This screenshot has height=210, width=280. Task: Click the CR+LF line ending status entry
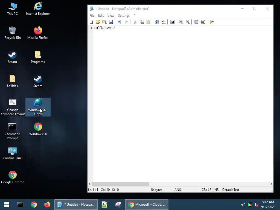click(x=206, y=190)
